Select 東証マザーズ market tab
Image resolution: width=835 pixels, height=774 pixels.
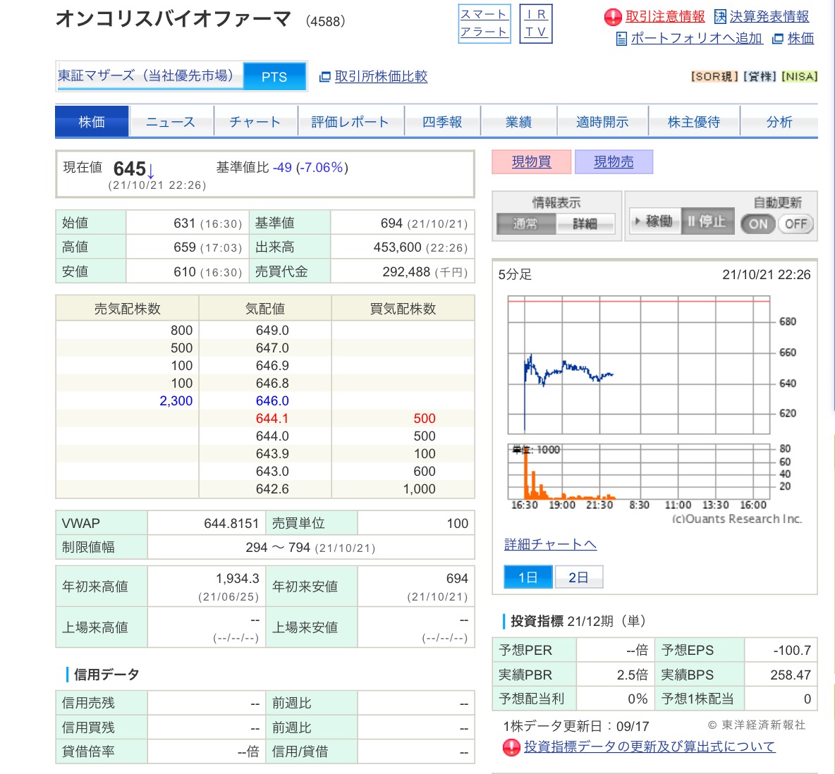[x=149, y=75]
